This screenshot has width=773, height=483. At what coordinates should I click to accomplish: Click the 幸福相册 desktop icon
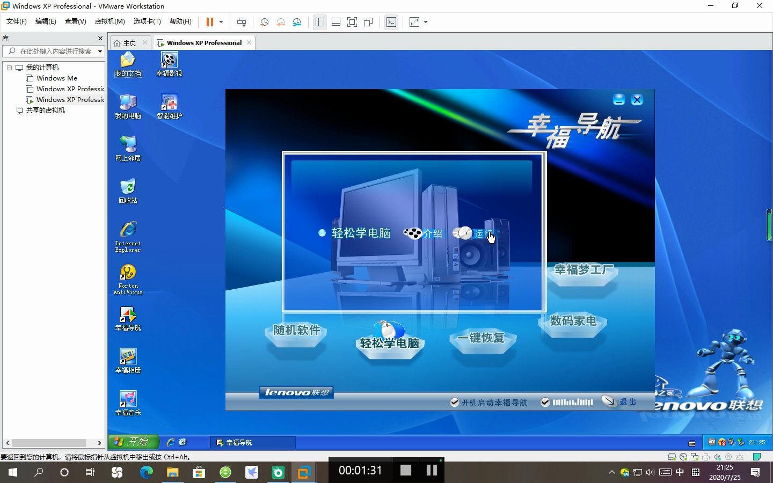128,361
